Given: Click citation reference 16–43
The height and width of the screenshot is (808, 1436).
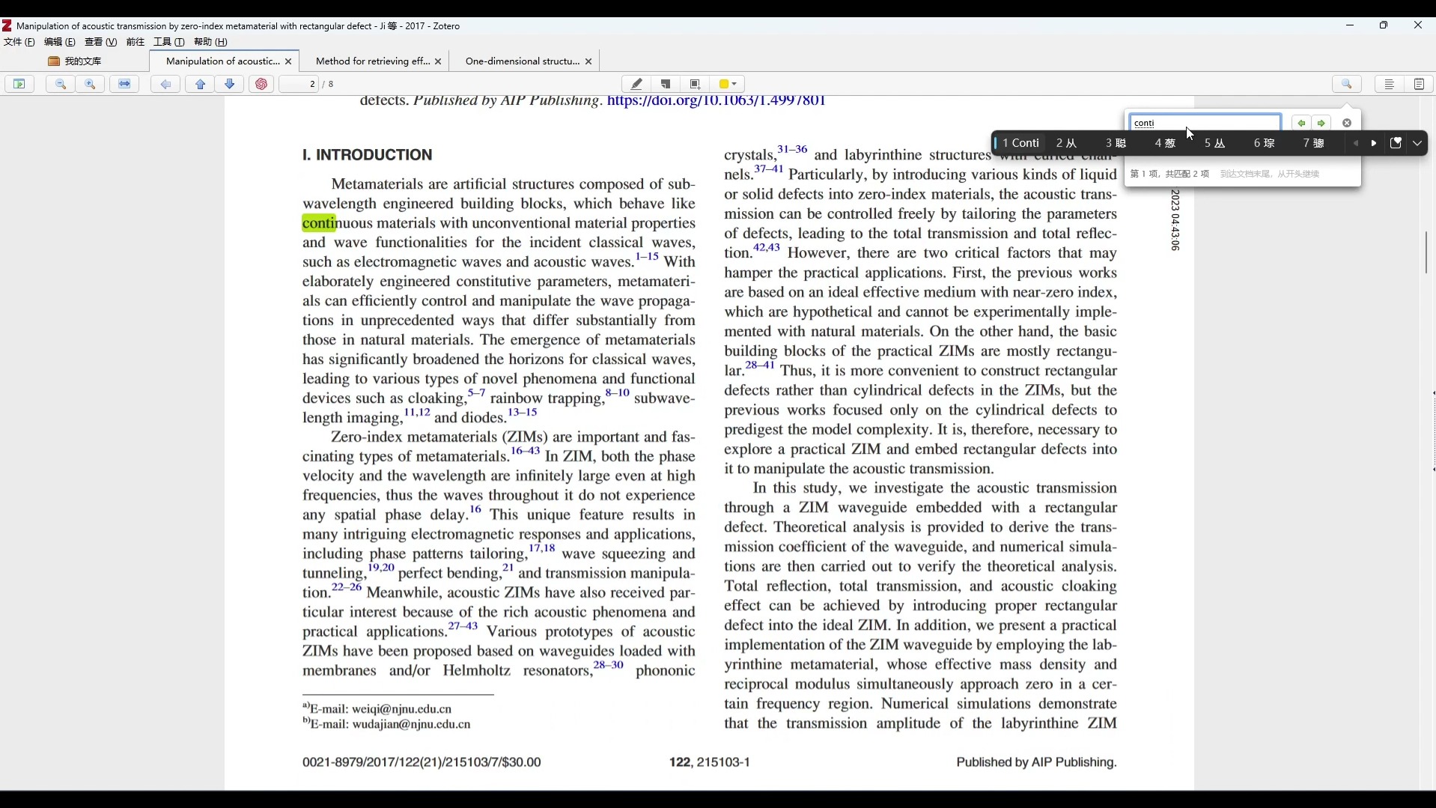Looking at the screenshot, I should coord(525,451).
